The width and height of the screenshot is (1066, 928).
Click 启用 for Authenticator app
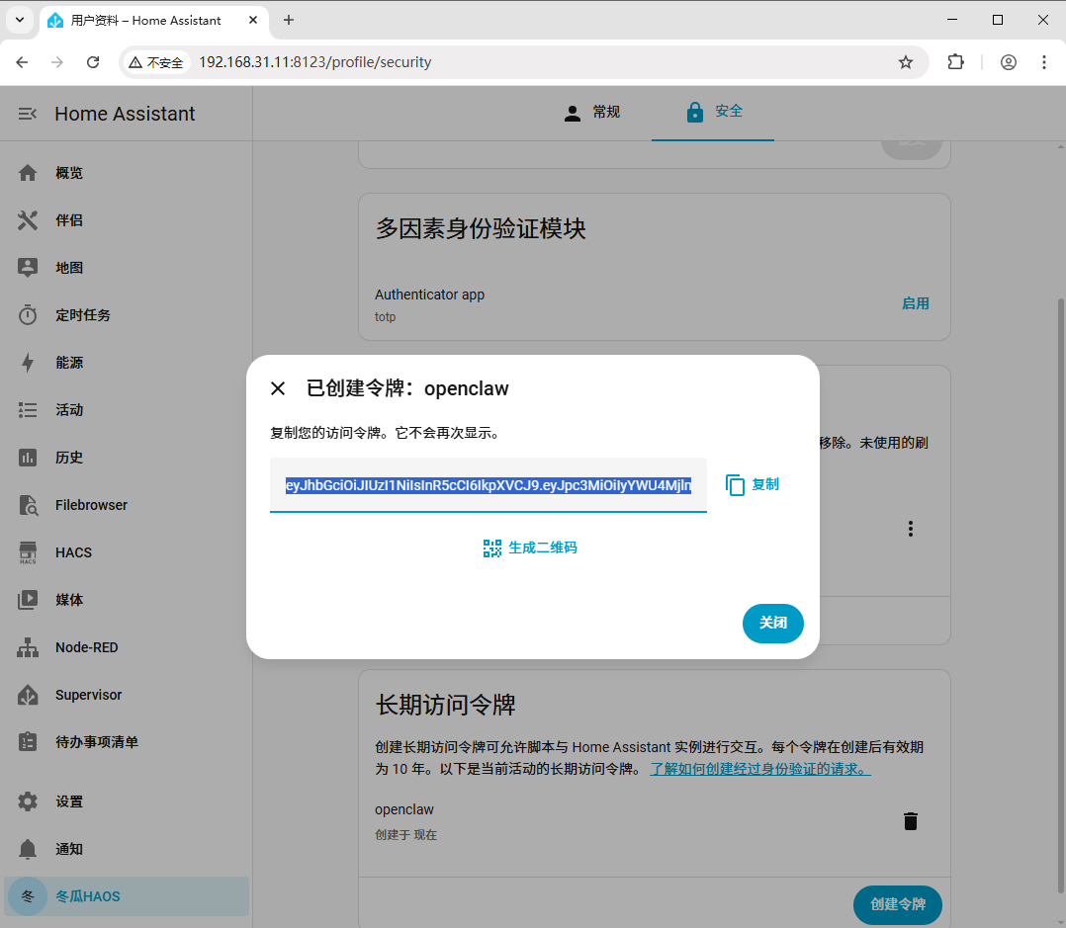(x=915, y=303)
